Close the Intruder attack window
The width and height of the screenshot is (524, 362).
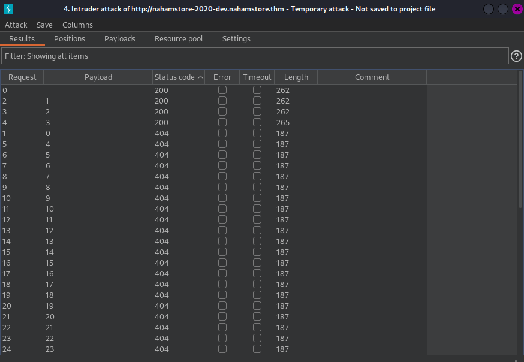[516, 9]
